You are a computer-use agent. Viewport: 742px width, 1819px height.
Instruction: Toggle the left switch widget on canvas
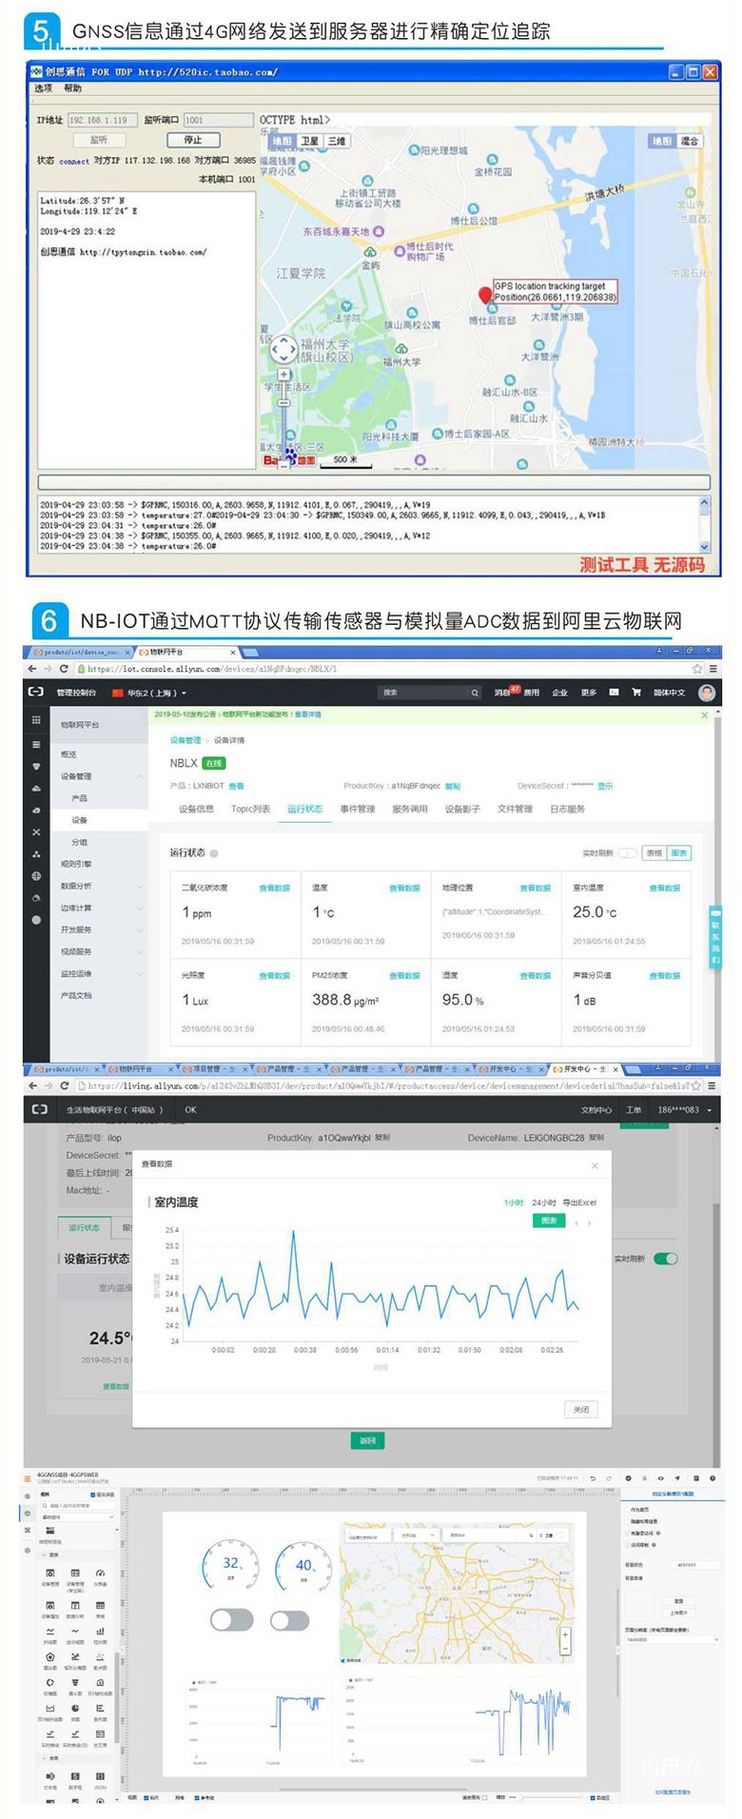(x=232, y=1619)
